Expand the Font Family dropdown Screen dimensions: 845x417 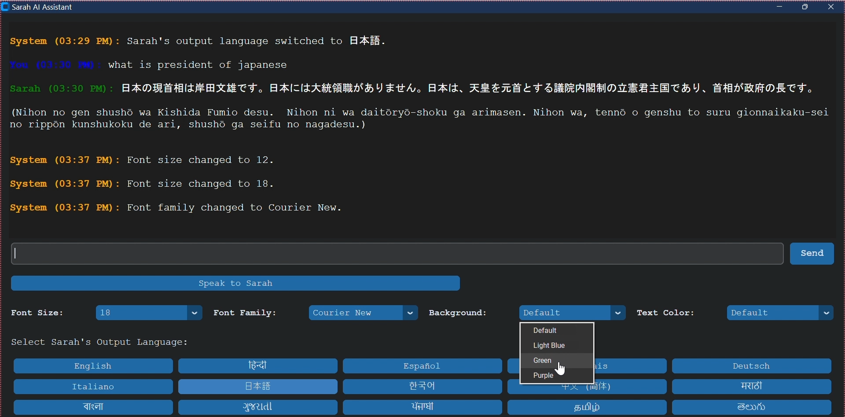[364, 313]
